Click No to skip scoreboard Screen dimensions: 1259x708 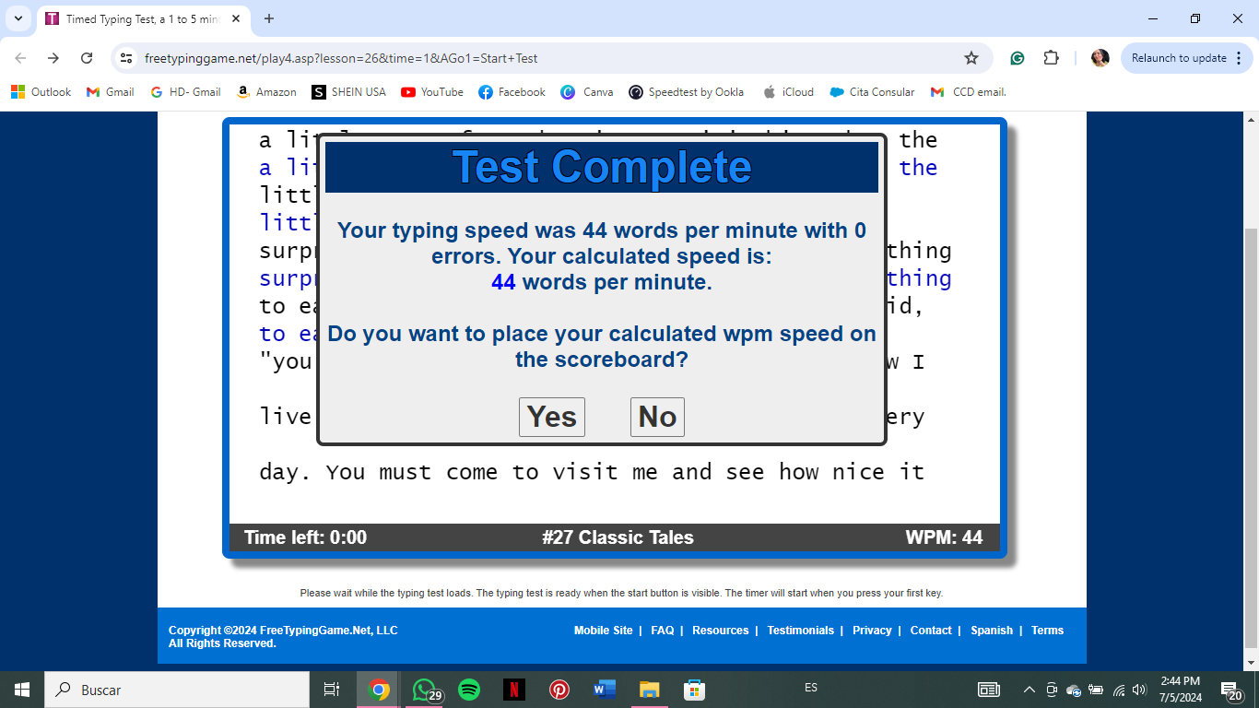click(x=657, y=417)
